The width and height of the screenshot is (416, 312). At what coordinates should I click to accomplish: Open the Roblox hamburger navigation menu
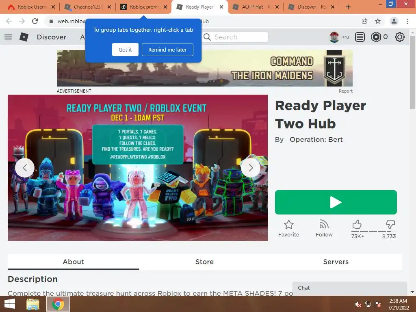coord(8,37)
